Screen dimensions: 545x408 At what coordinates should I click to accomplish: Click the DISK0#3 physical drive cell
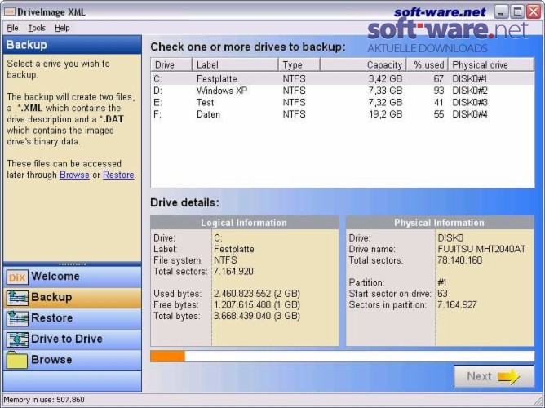click(x=470, y=103)
